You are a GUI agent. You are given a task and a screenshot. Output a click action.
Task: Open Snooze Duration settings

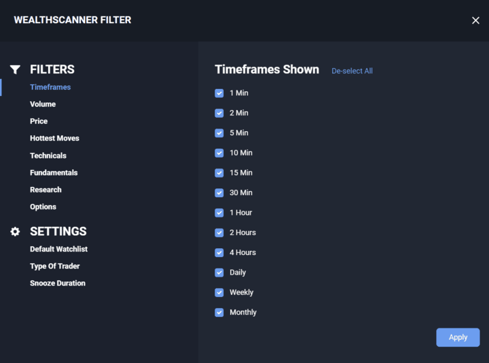[x=58, y=283]
